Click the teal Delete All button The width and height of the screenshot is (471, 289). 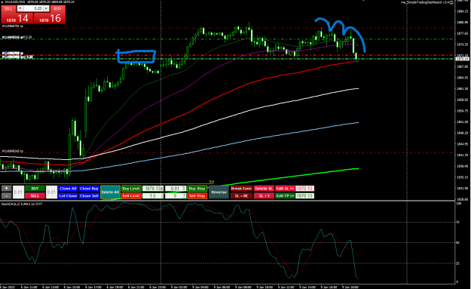(x=110, y=192)
